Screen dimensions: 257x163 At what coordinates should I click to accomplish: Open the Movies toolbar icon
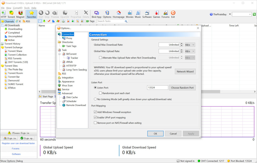[x=130, y=14]
